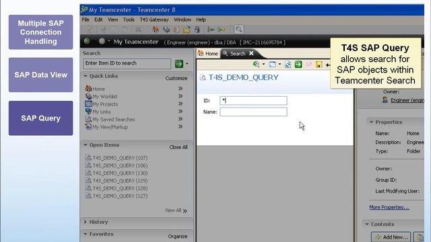Click the pink clear fields icon
Image resolution: width=431 pixels, height=242 pixels.
pos(308,65)
